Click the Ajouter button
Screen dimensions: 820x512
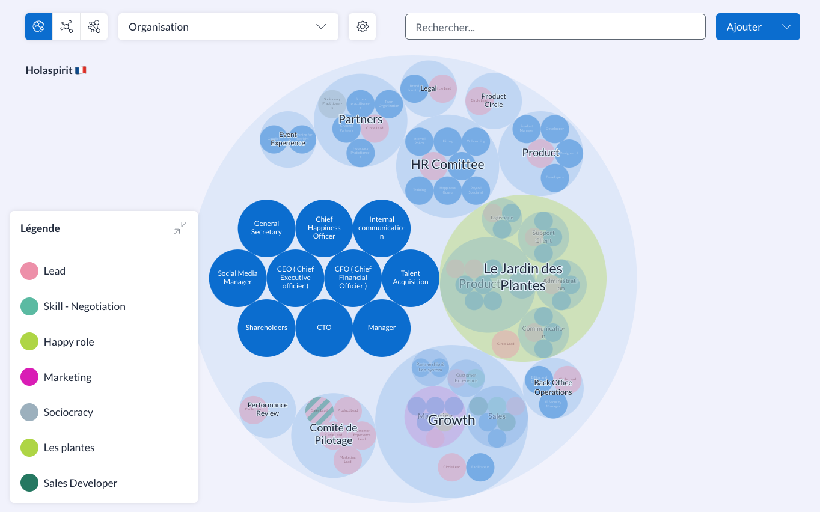744,27
